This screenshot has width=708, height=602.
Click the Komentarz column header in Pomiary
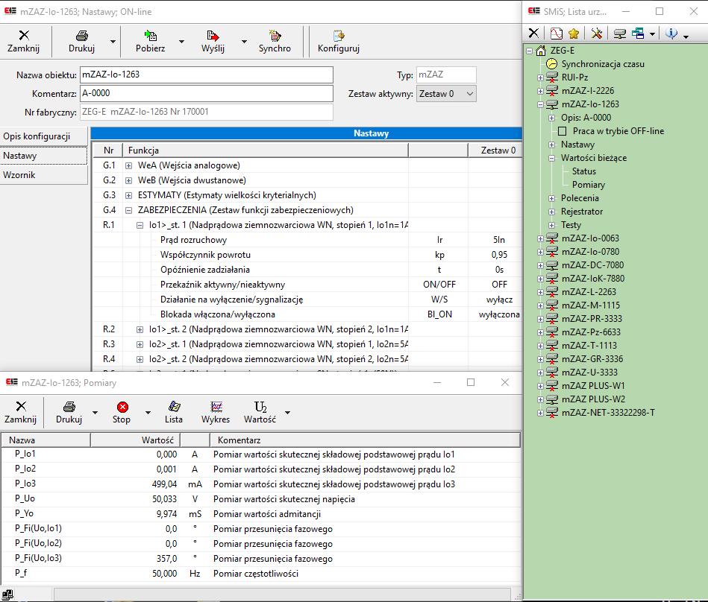(366, 440)
